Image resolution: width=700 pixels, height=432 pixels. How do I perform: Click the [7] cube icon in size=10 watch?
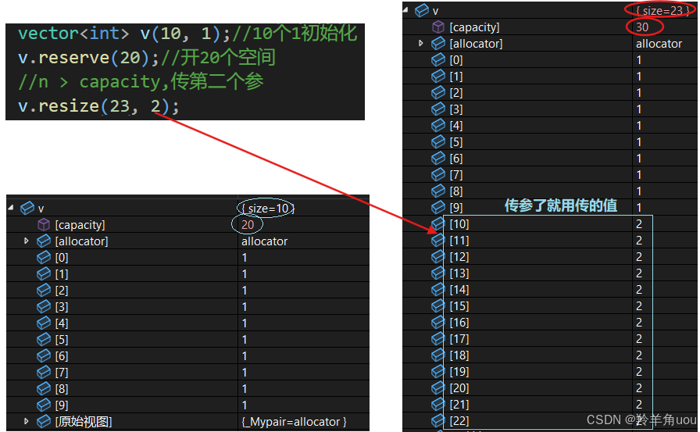tap(44, 372)
